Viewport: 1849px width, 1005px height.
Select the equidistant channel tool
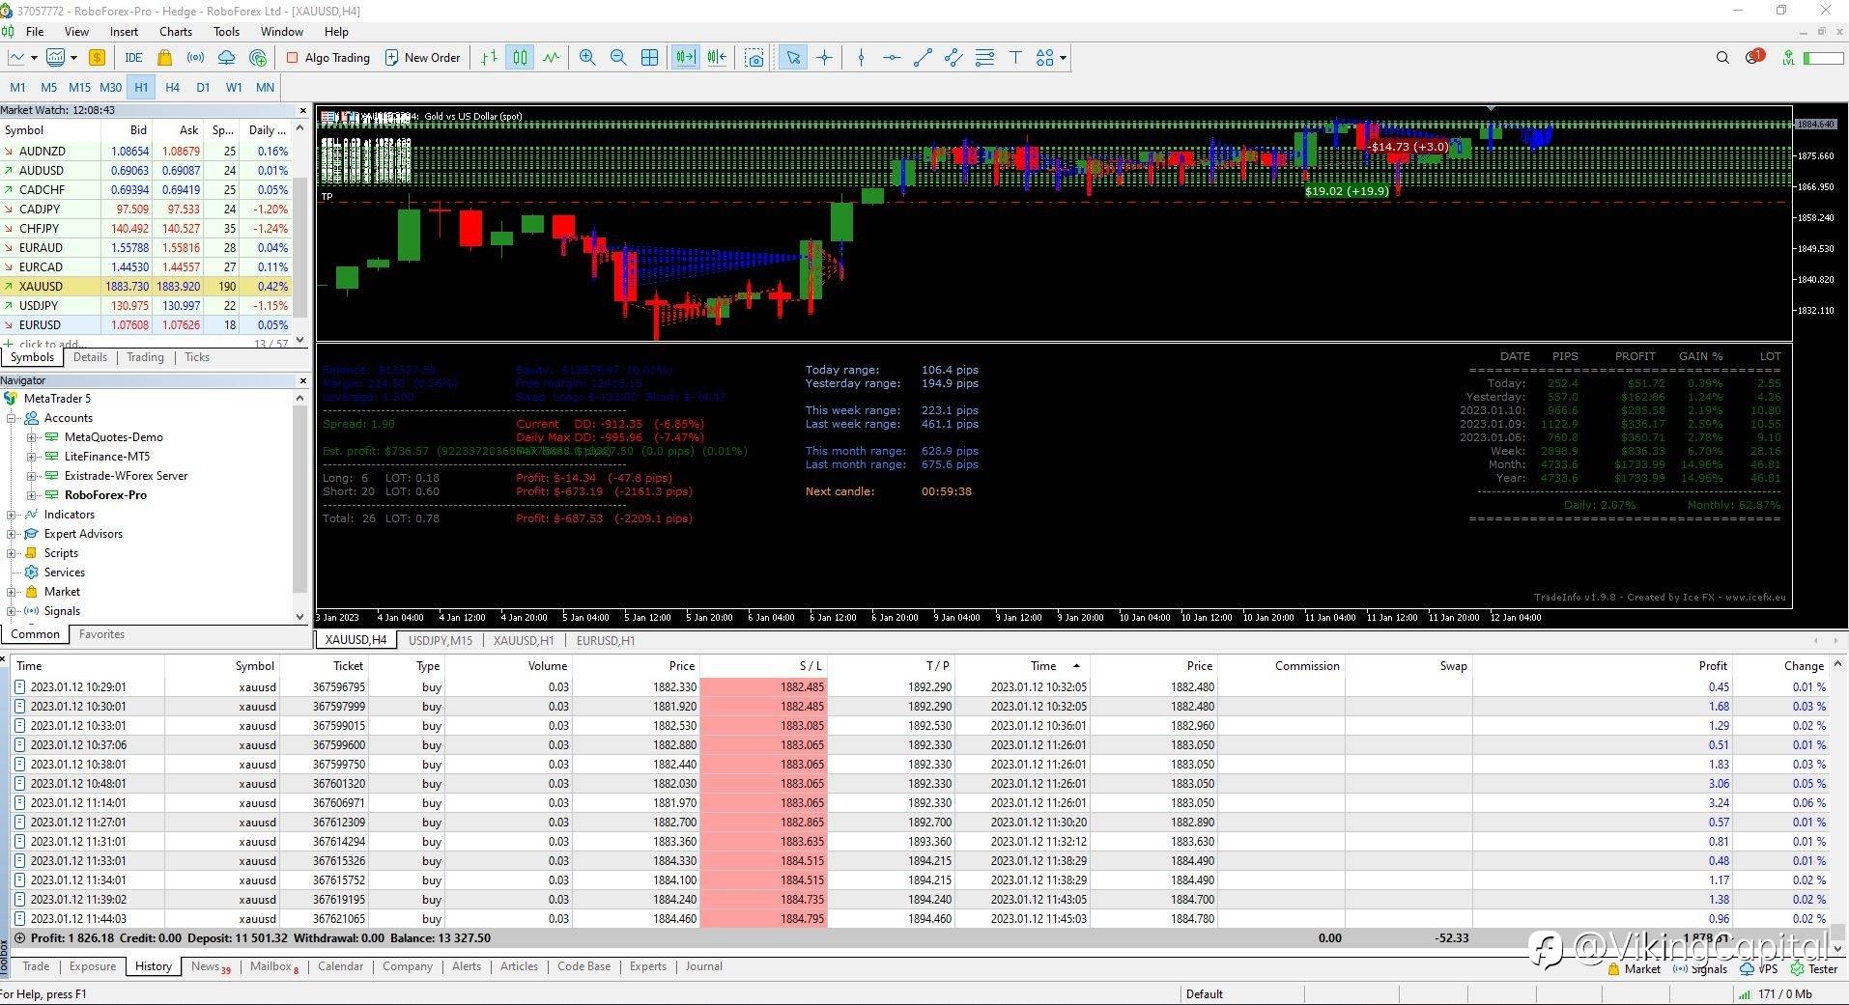pos(953,58)
